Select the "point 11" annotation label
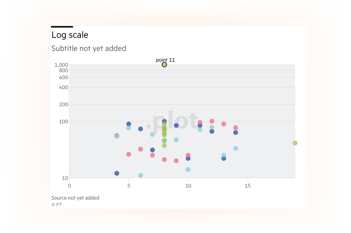This screenshot has height=233, width=351. [x=165, y=60]
